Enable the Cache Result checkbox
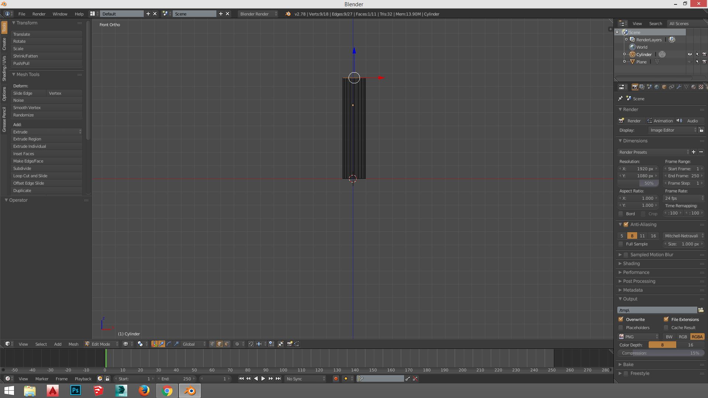This screenshot has height=398, width=708. coord(666,327)
